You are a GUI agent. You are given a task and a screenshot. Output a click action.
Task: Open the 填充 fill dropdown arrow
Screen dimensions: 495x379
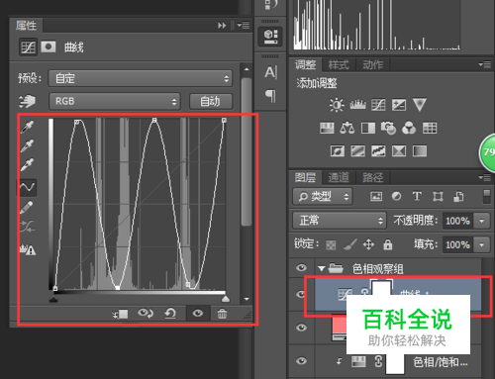tap(482, 244)
